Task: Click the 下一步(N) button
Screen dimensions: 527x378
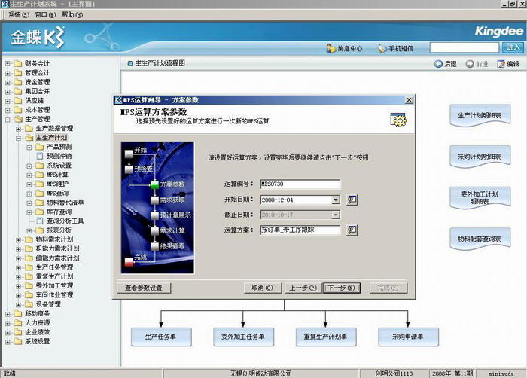Action: click(342, 288)
